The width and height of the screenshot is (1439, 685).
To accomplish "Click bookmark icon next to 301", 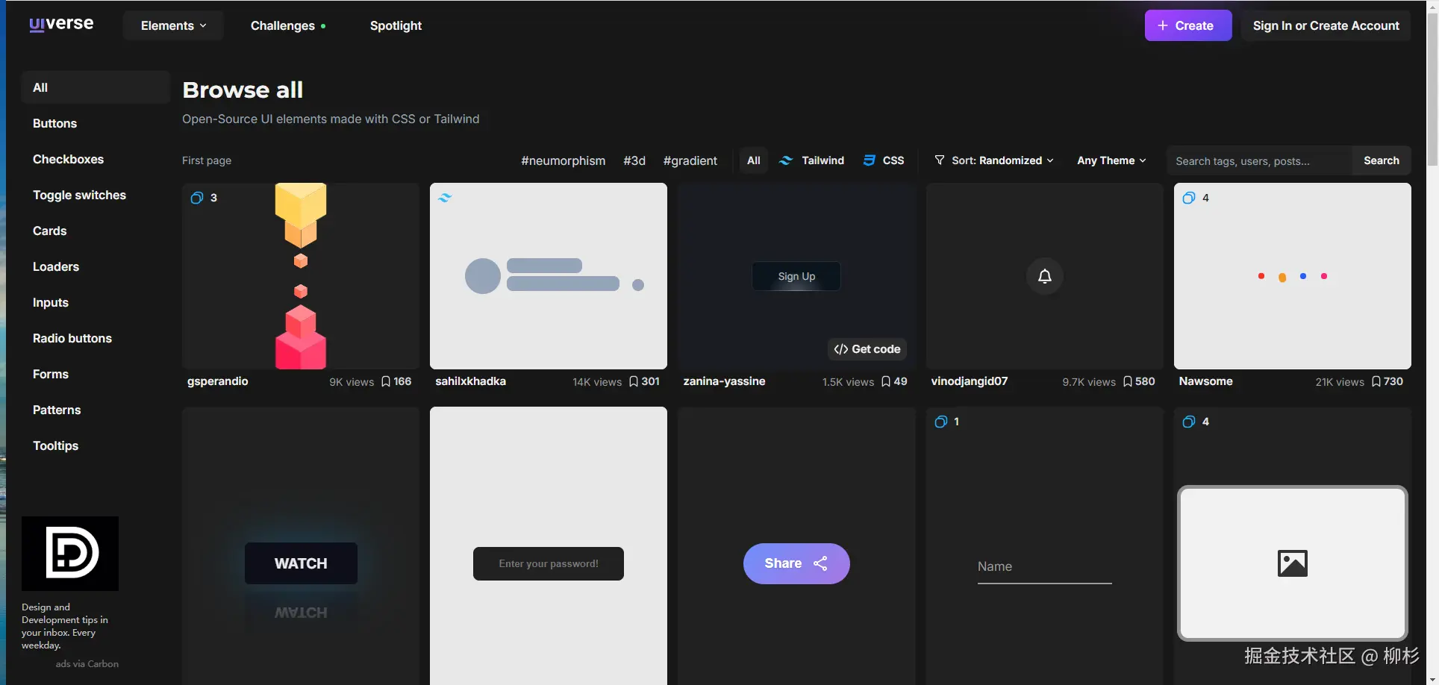I will (634, 381).
